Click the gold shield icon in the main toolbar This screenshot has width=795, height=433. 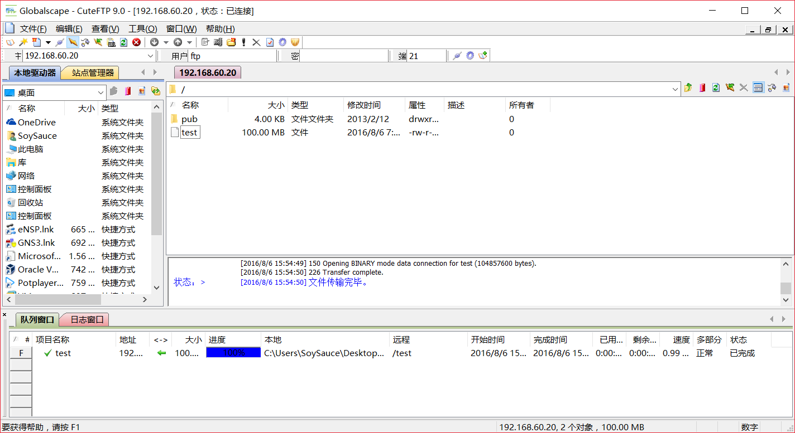[295, 42]
